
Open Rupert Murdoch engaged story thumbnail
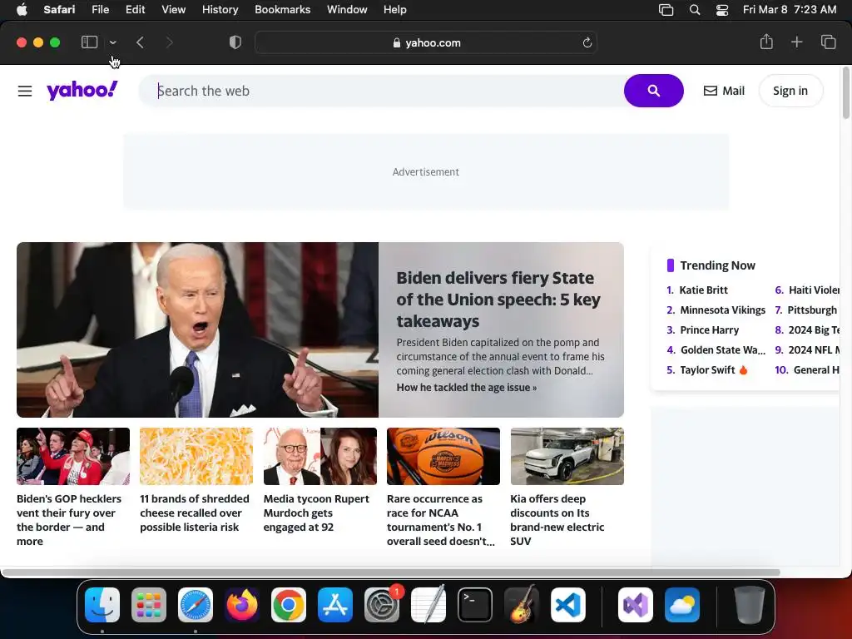pos(320,457)
